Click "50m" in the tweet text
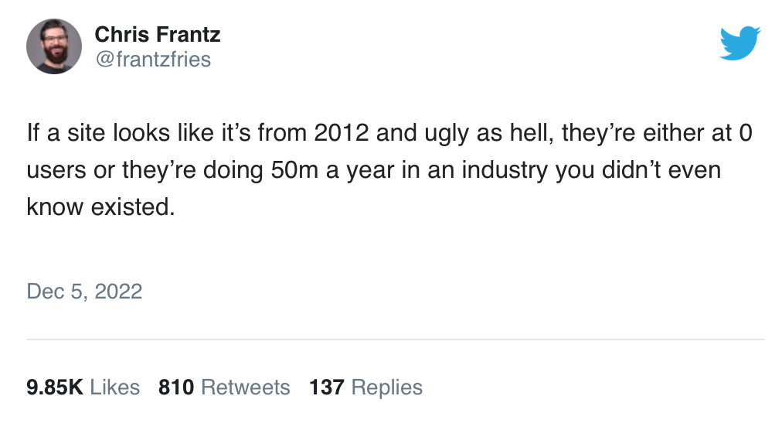Viewport: 782px width, 430px height. pyautogui.click(x=290, y=169)
